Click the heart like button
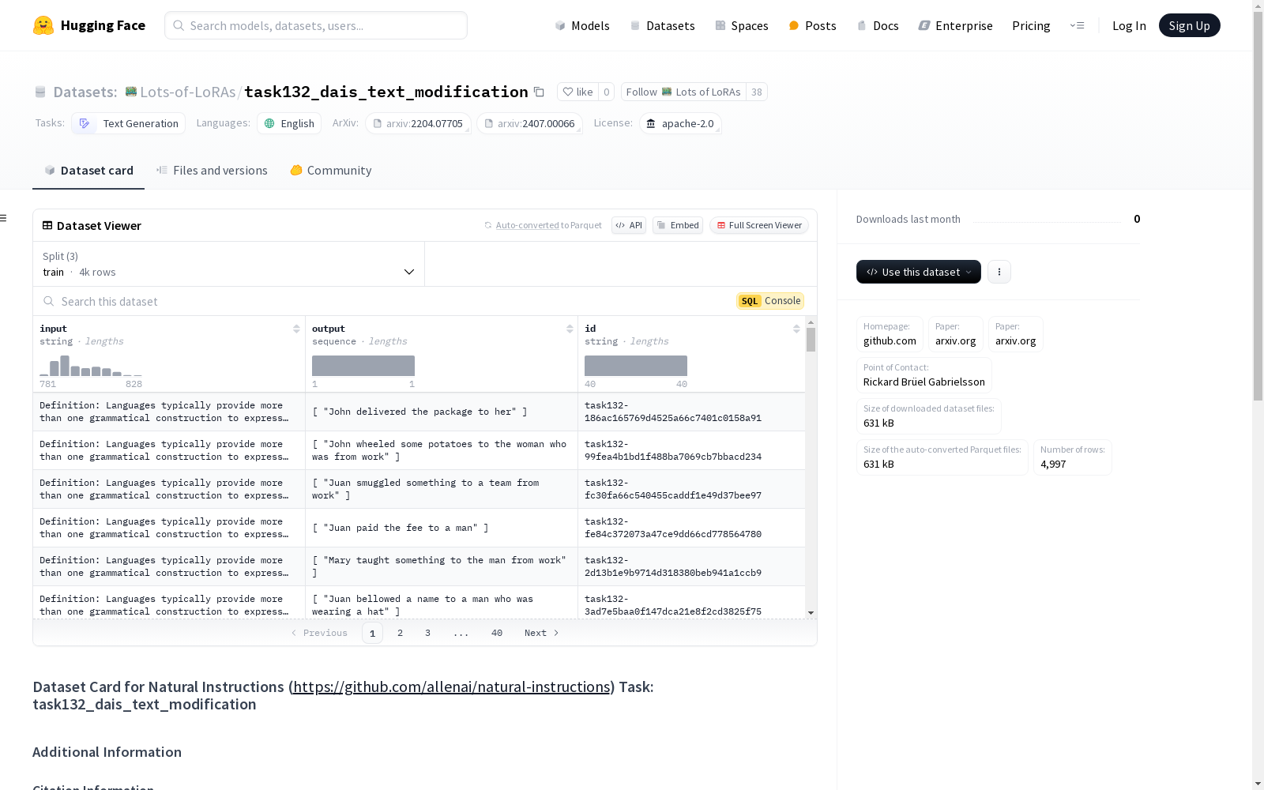This screenshot has width=1264, height=790. coord(577,92)
